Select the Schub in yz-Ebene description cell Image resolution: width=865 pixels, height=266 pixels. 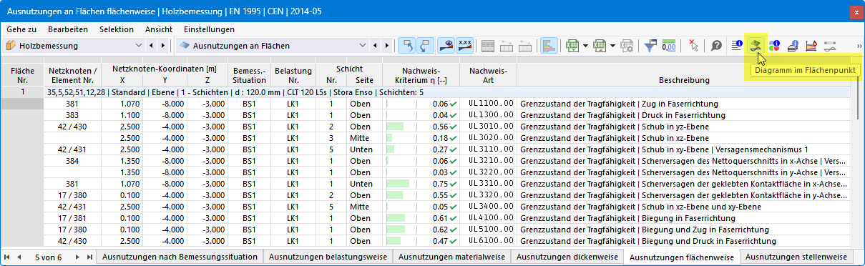[x=685, y=127]
